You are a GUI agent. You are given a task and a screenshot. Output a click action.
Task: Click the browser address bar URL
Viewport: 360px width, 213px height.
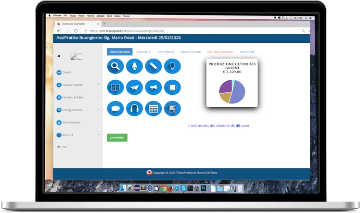coord(127,31)
